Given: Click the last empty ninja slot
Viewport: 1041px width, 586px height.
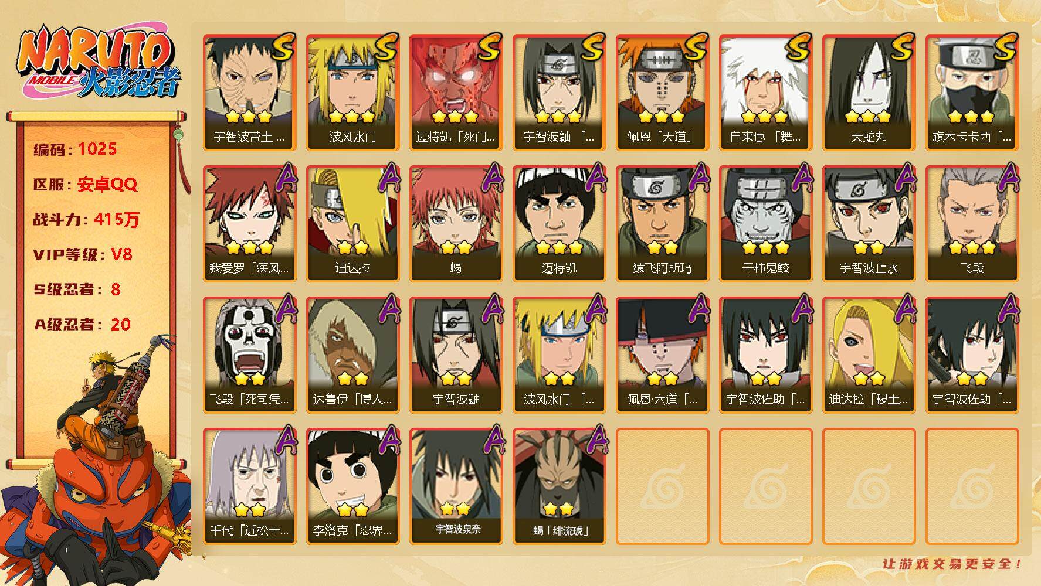Looking at the screenshot, I should (x=972, y=486).
